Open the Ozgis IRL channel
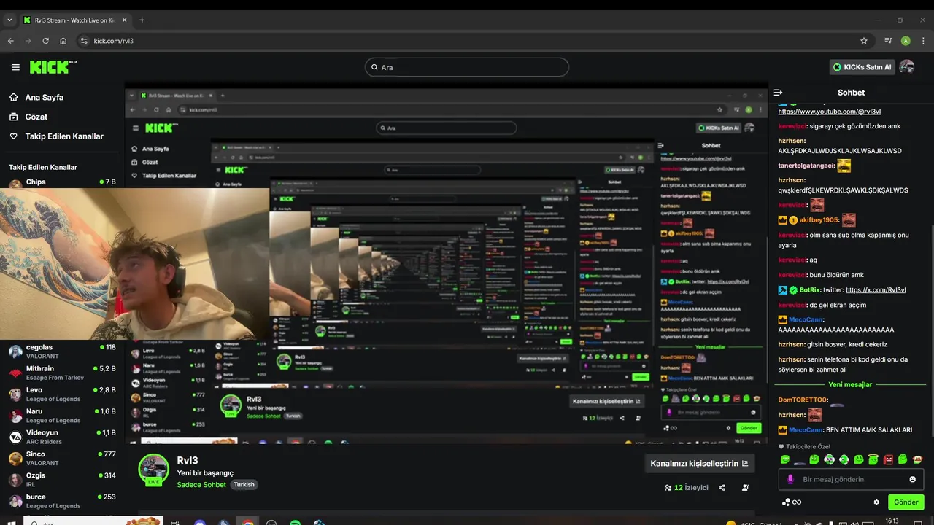The image size is (934, 525). click(x=63, y=479)
